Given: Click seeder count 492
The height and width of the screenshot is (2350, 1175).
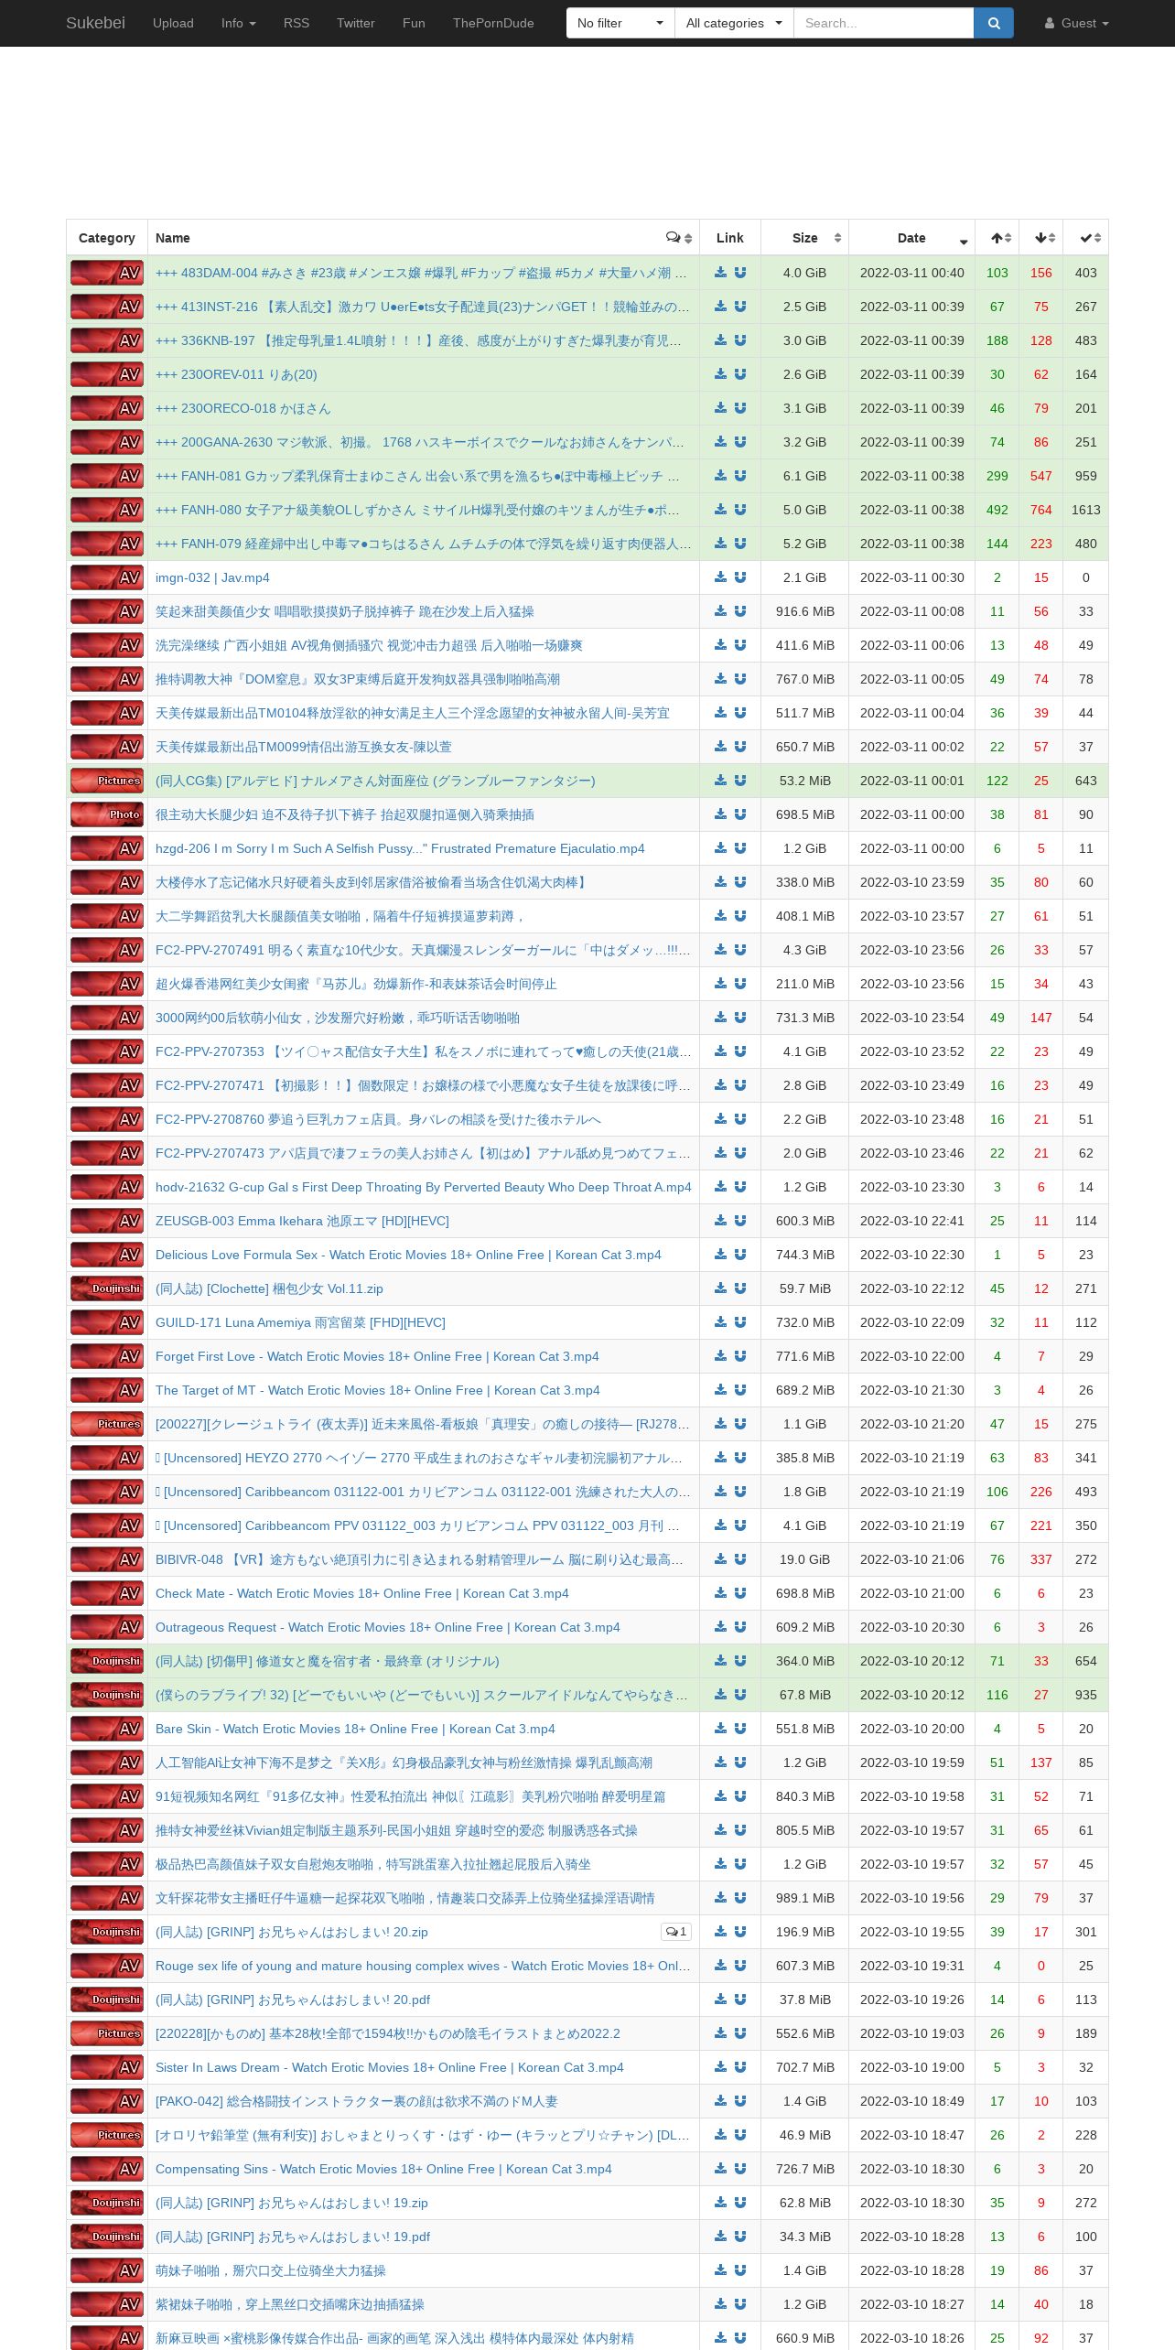Looking at the screenshot, I should point(997,510).
